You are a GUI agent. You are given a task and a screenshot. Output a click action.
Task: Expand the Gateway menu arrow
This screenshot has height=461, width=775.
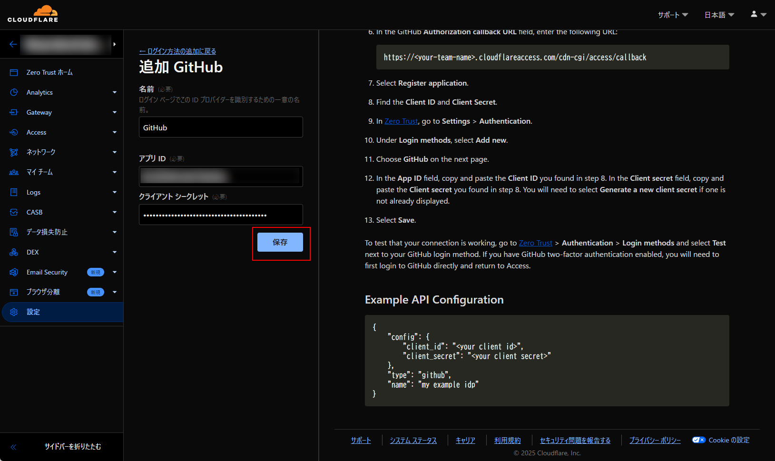(x=115, y=112)
